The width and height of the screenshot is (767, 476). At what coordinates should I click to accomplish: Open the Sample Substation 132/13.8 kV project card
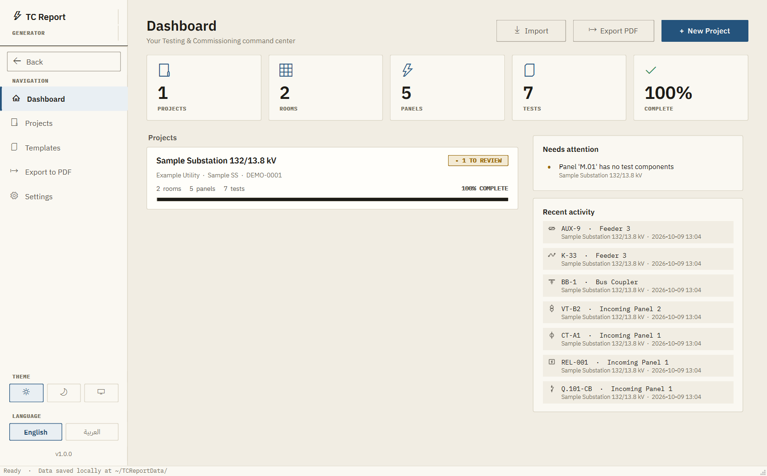pos(332,178)
